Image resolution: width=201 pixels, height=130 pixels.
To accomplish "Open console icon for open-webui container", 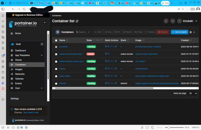I will 113,76.
